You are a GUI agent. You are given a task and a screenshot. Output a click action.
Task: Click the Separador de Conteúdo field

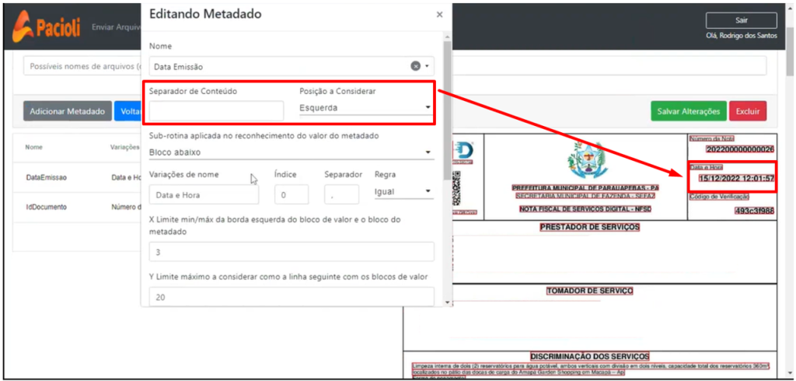[x=216, y=110]
